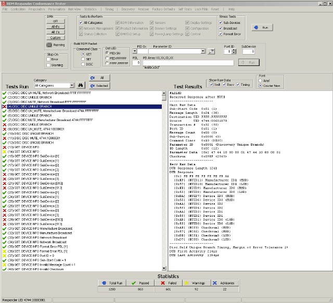Screen dimensions: 333x303
Task: Open the Self Tests menu
Action: tap(184, 9)
